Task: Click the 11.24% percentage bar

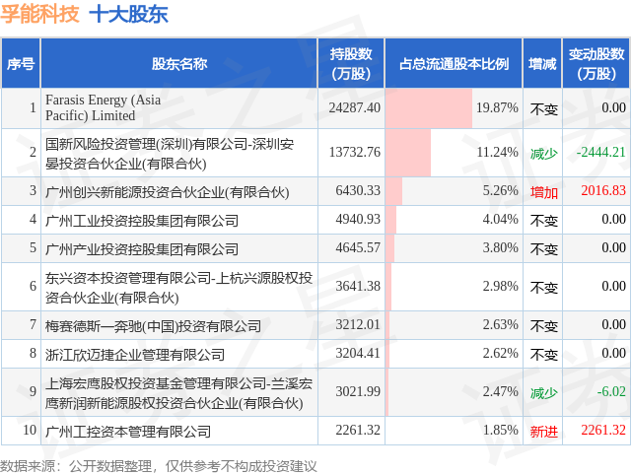Action: (x=408, y=153)
